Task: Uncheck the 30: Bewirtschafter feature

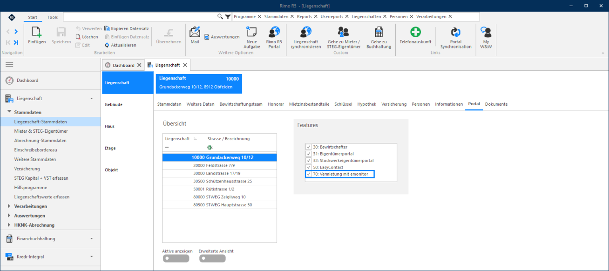Action: 308,147
